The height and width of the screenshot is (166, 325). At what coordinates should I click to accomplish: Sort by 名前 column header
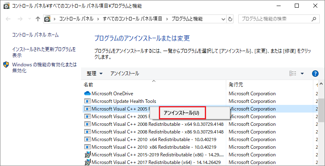pyautogui.click(x=88, y=85)
